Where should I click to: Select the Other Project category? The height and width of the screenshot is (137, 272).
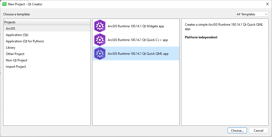tap(47, 54)
